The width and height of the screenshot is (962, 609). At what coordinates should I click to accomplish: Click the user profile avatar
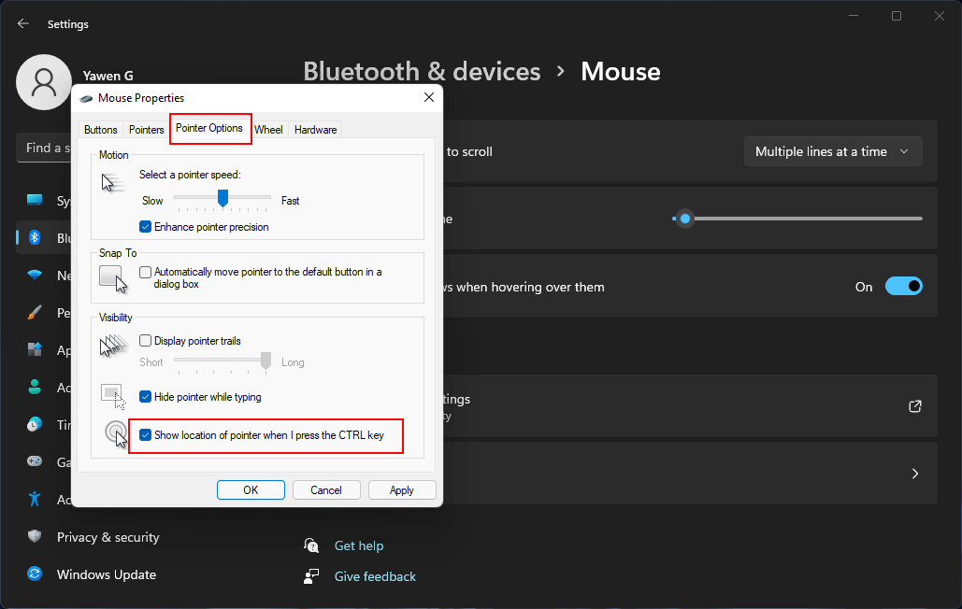tap(44, 82)
